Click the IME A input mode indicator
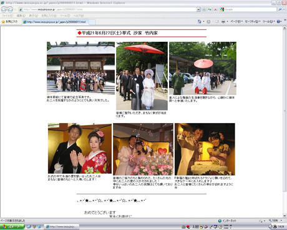Viewport: 287px width, 230px height. (193, 227)
